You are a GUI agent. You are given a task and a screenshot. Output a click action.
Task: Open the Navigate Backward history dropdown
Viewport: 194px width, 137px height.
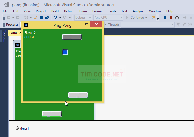tap(13, 18)
